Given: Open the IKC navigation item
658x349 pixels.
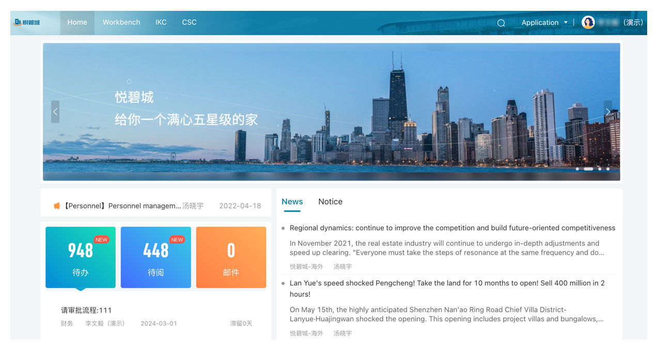Looking at the screenshot, I should pos(161,22).
